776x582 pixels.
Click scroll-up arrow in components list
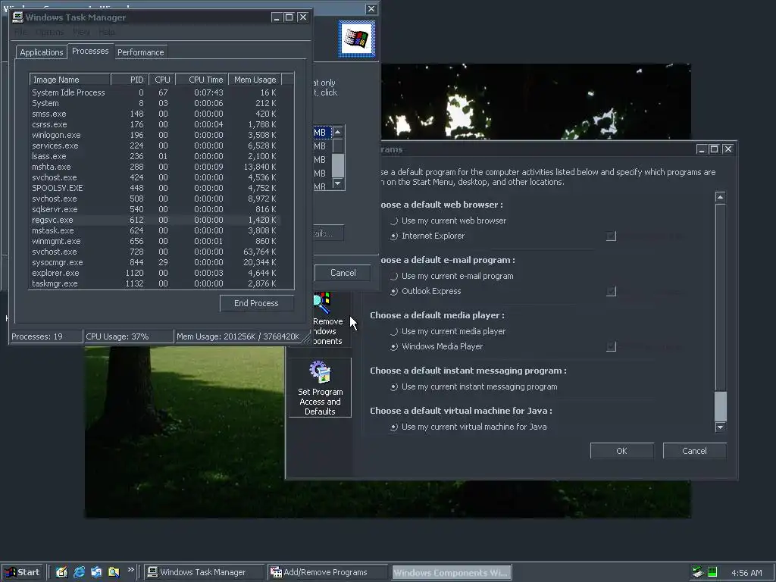coord(337,132)
